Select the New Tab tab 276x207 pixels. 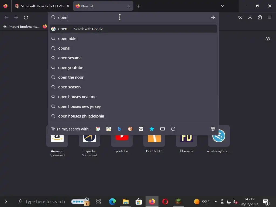pyautogui.click(x=103, y=6)
